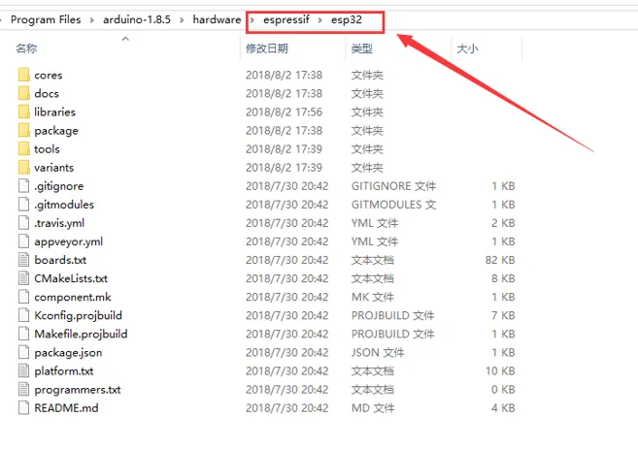Sort by the 名称 column header
The height and width of the screenshot is (449, 638).
coord(26,48)
